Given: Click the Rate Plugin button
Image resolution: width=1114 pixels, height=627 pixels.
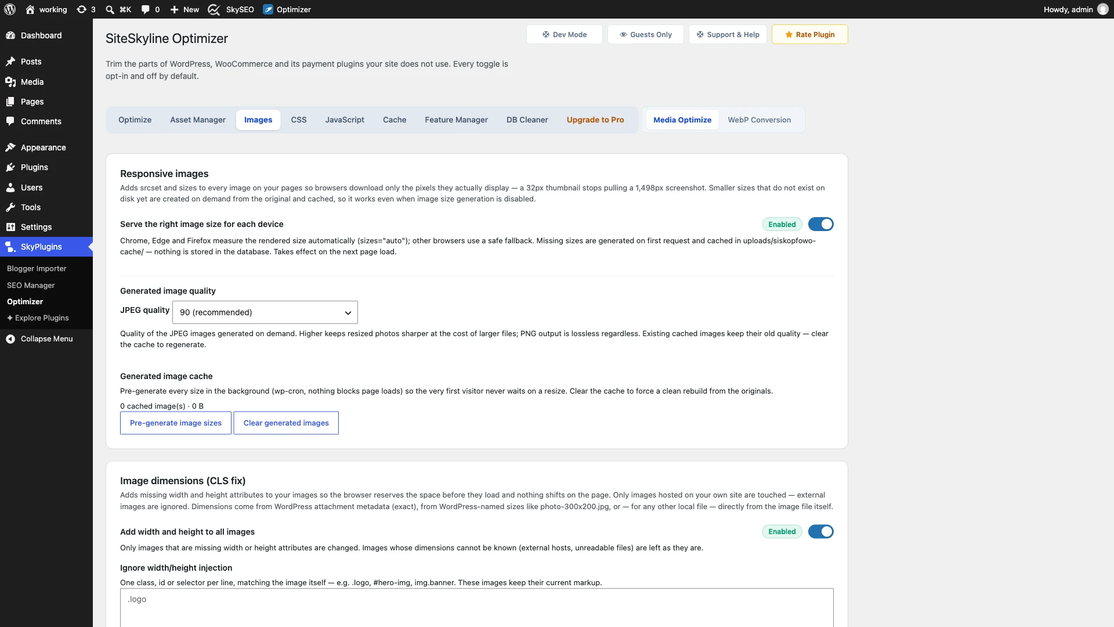Looking at the screenshot, I should (809, 34).
